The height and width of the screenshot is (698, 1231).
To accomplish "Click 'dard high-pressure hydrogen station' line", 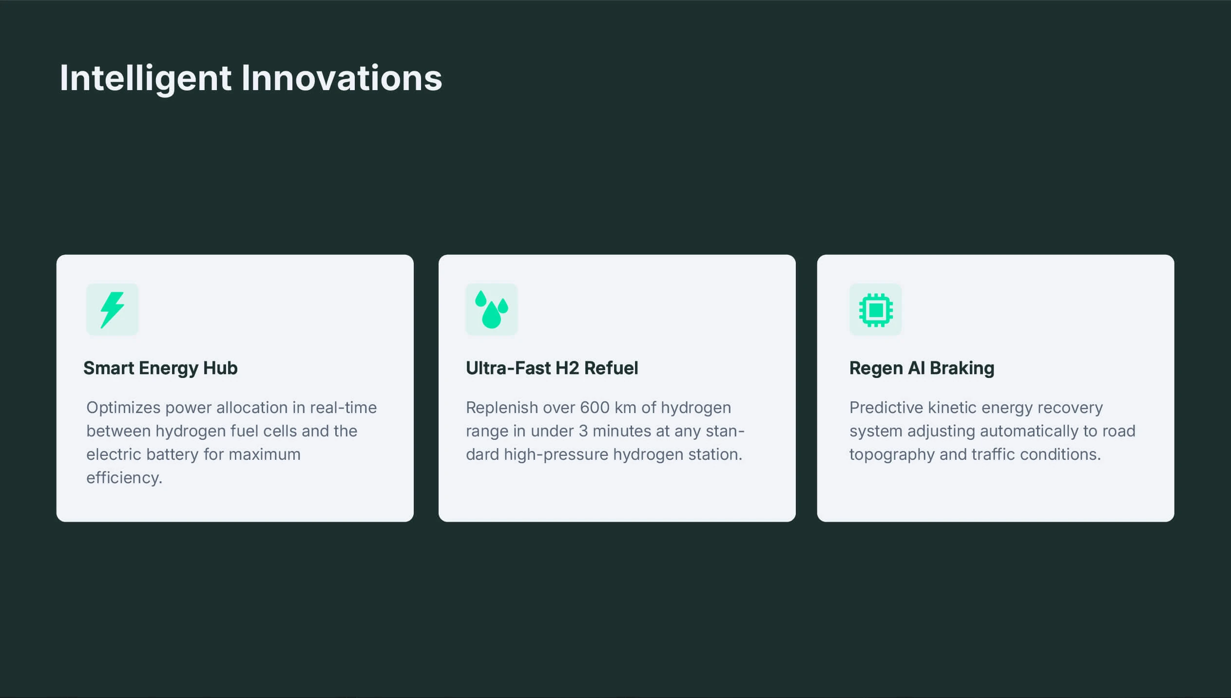I will coord(604,454).
